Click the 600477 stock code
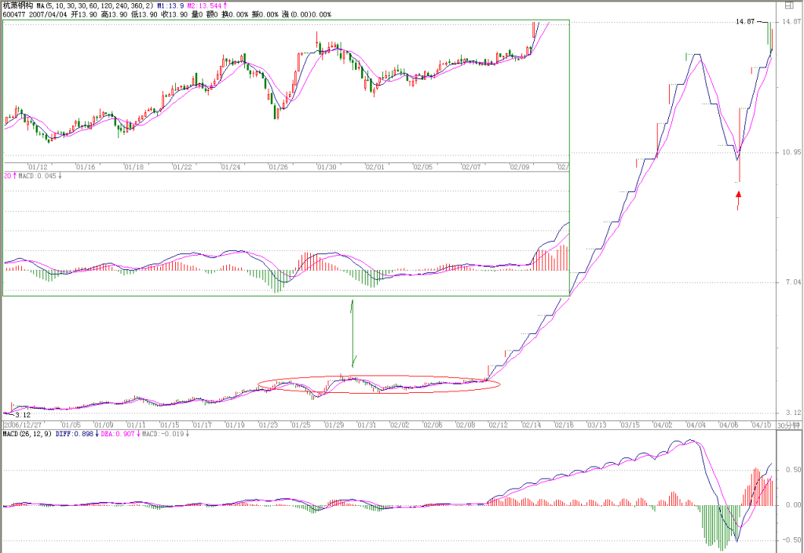Screen dimensions: 804x553 14,14
